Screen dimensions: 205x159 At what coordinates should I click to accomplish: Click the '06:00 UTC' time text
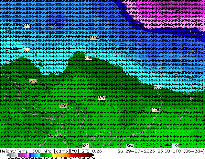tap(169, 151)
